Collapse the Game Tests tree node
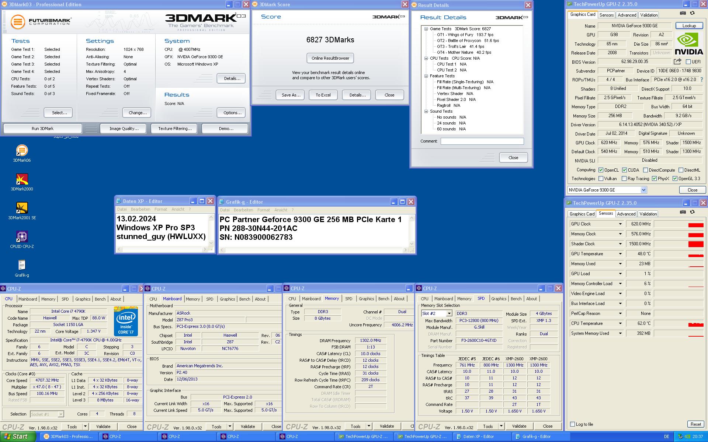This screenshot has height=442, width=708. (426, 29)
